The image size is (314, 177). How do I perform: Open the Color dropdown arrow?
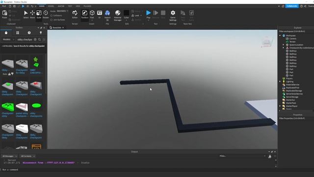(127, 20)
